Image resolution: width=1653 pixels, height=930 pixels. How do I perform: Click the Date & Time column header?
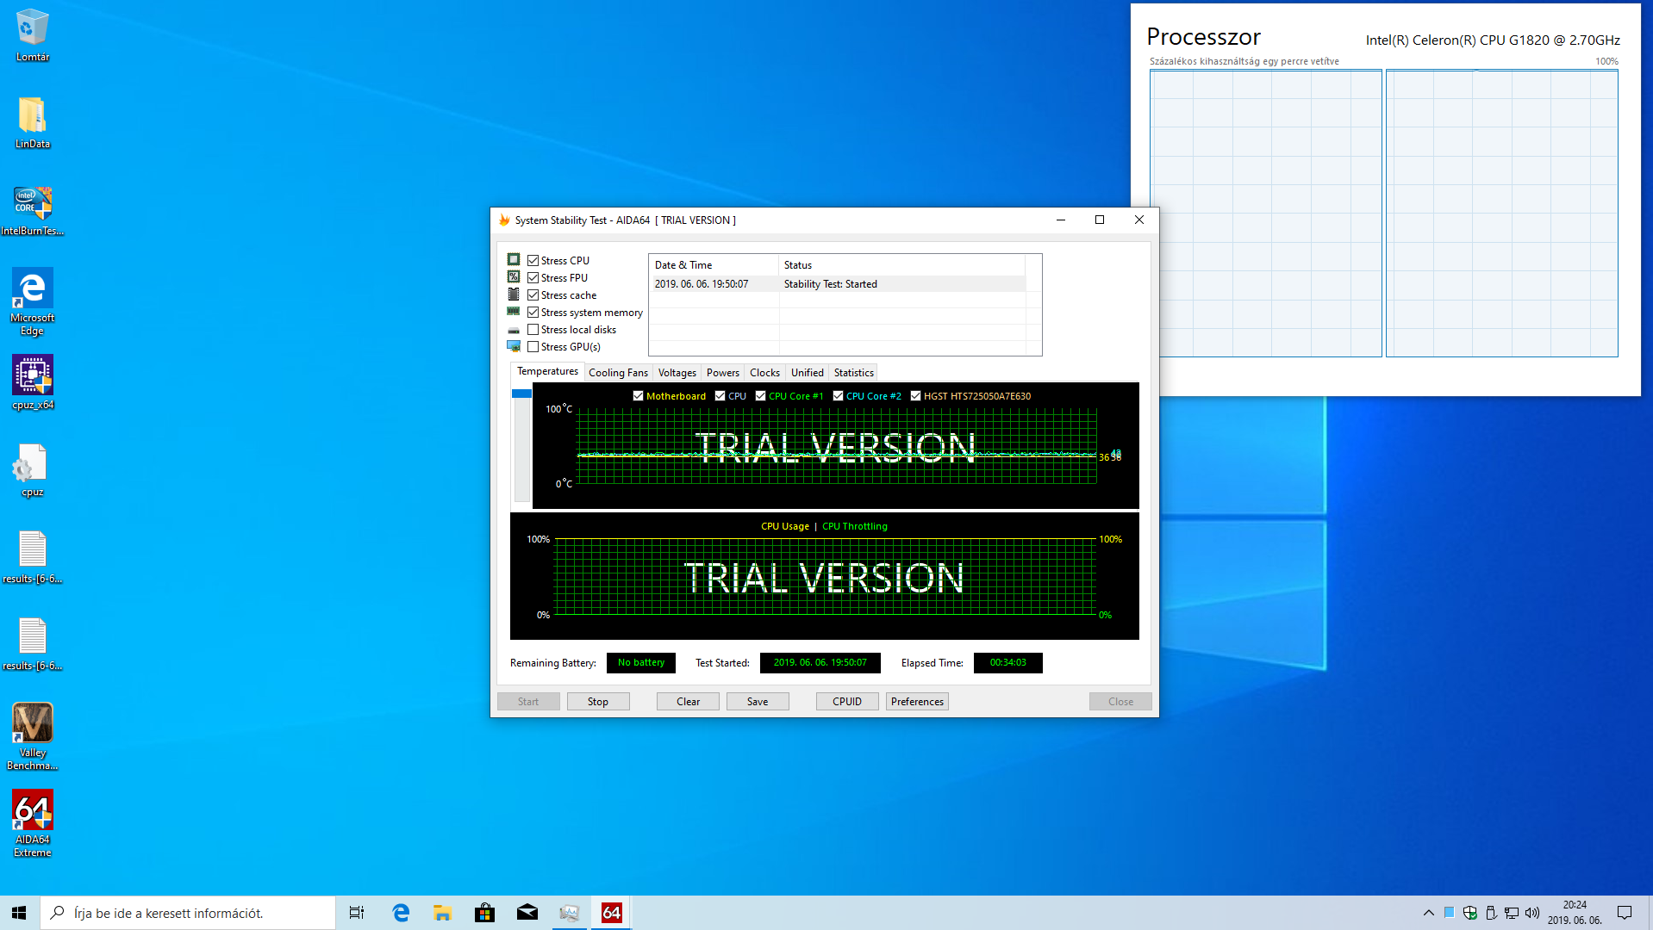(714, 265)
